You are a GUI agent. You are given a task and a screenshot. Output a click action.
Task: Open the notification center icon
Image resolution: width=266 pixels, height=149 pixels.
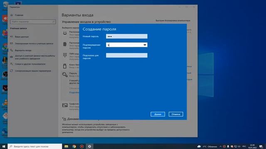click(261, 147)
